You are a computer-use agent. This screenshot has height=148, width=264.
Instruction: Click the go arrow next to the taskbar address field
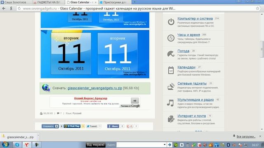coord(170,145)
